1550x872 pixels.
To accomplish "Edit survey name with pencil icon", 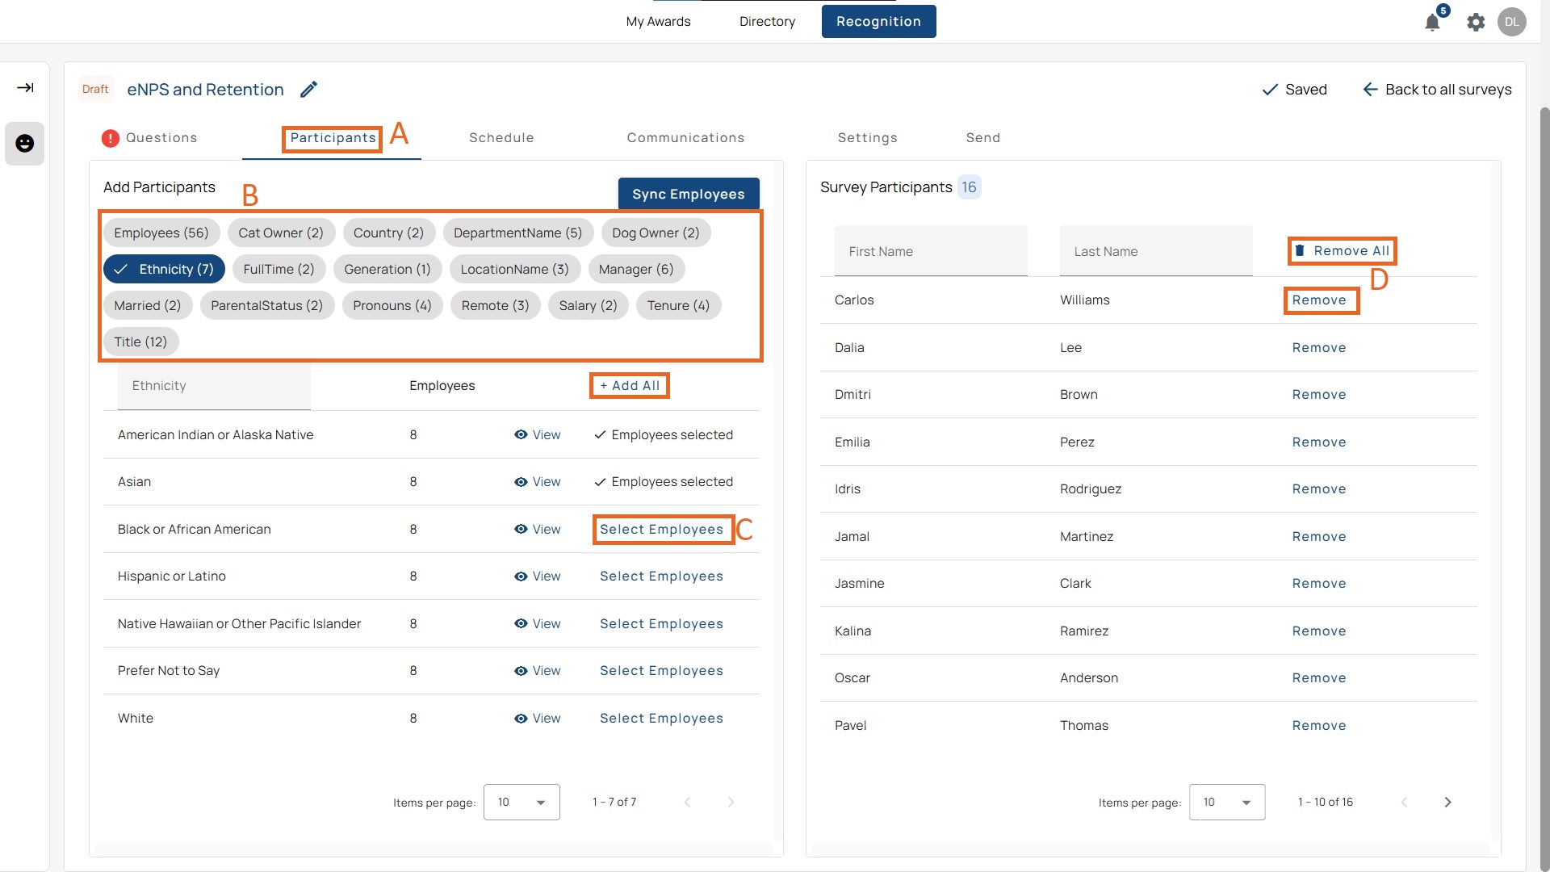I will [x=308, y=89].
